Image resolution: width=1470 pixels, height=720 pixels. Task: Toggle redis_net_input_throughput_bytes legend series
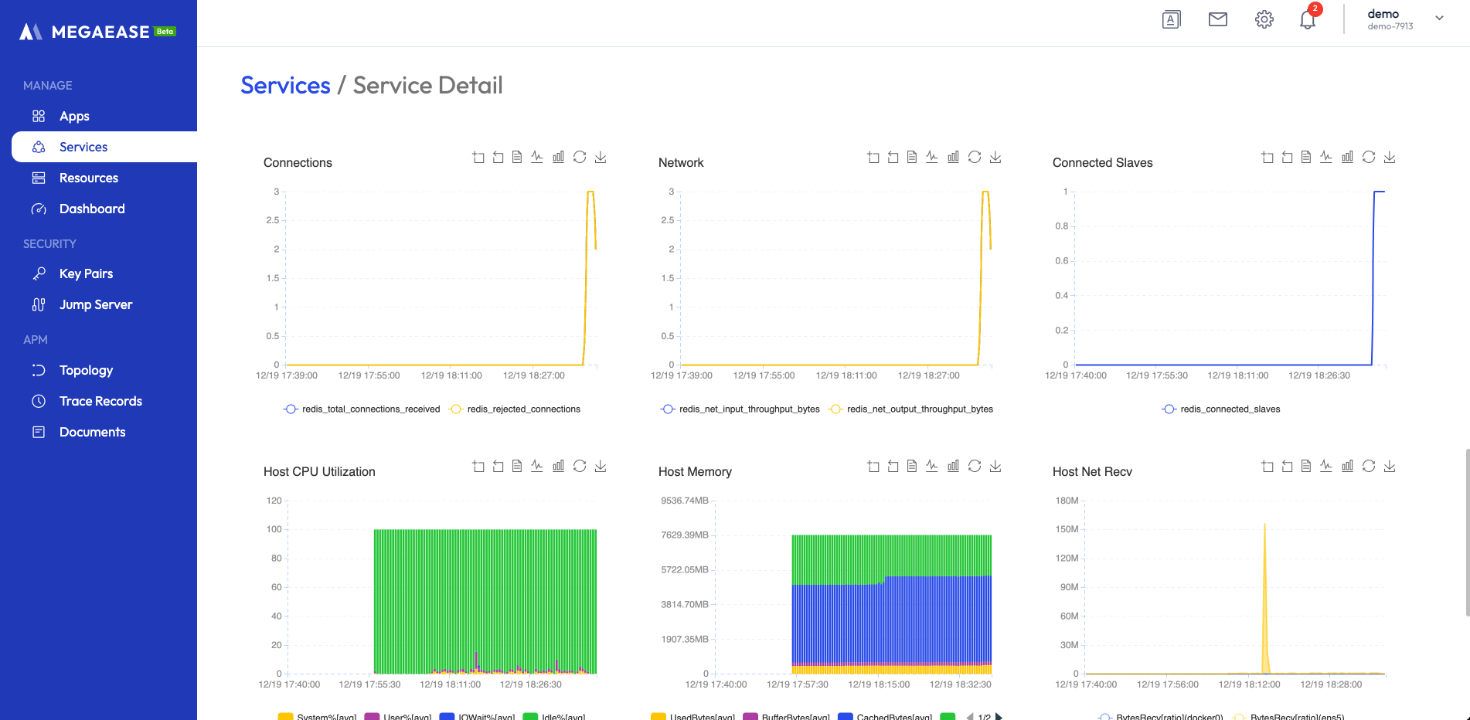740,409
